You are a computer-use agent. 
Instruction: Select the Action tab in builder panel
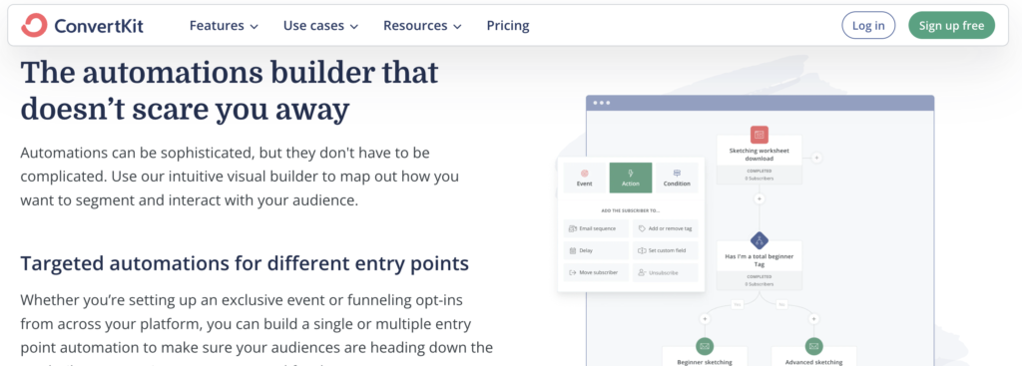[x=631, y=178]
